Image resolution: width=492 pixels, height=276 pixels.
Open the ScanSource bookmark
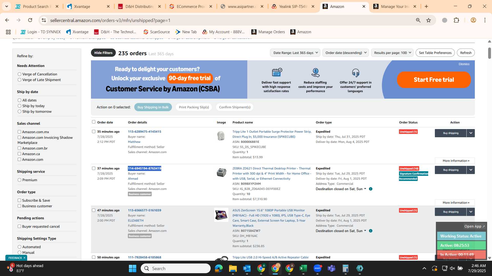(157, 32)
